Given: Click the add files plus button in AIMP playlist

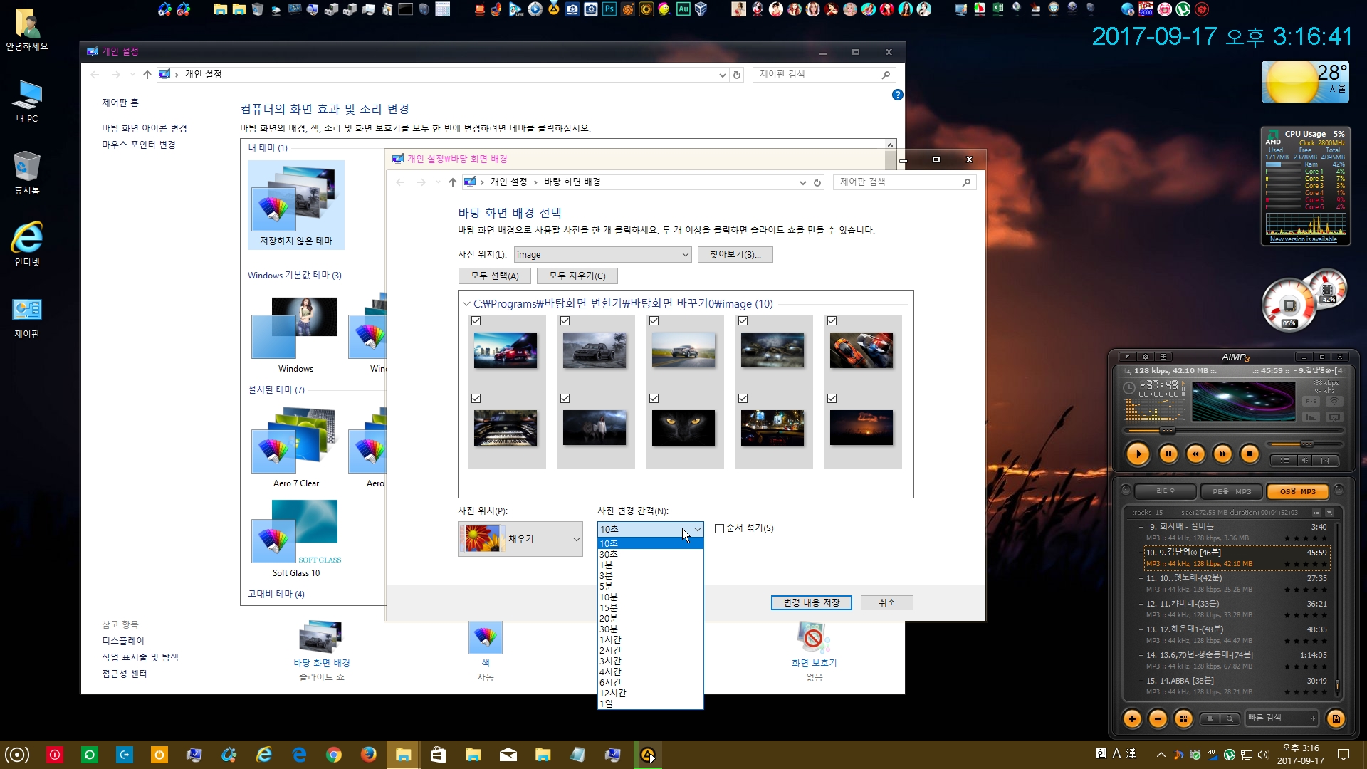Looking at the screenshot, I should 1132,718.
